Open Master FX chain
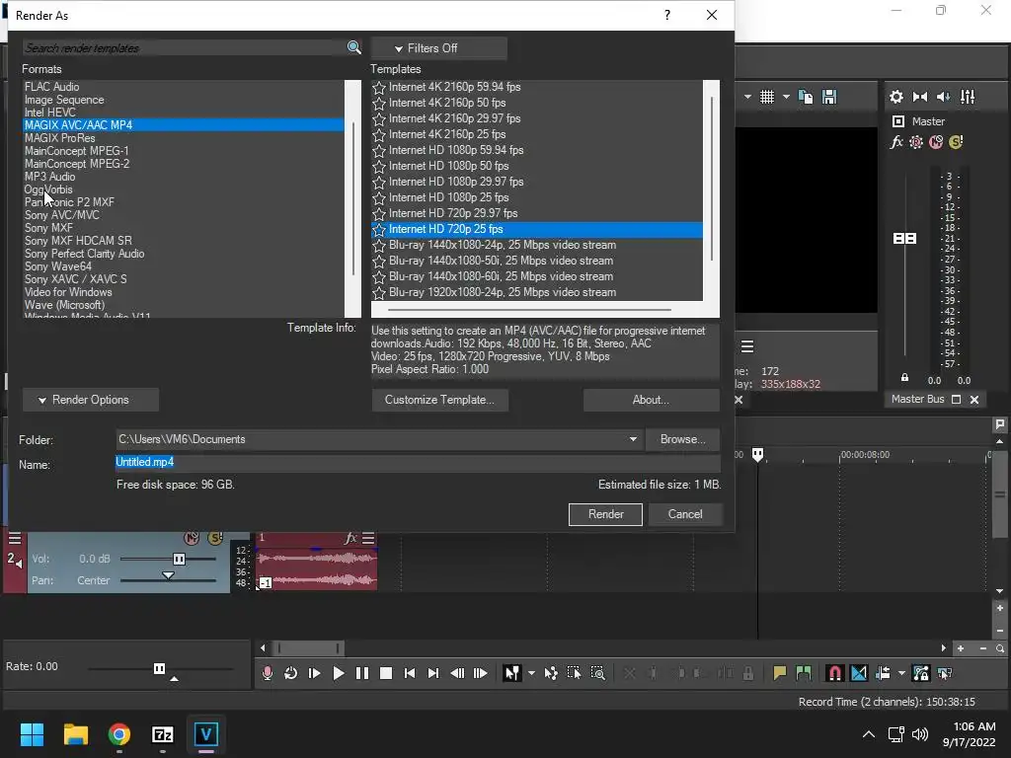Image resolution: width=1011 pixels, height=758 pixels. coord(896,142)
